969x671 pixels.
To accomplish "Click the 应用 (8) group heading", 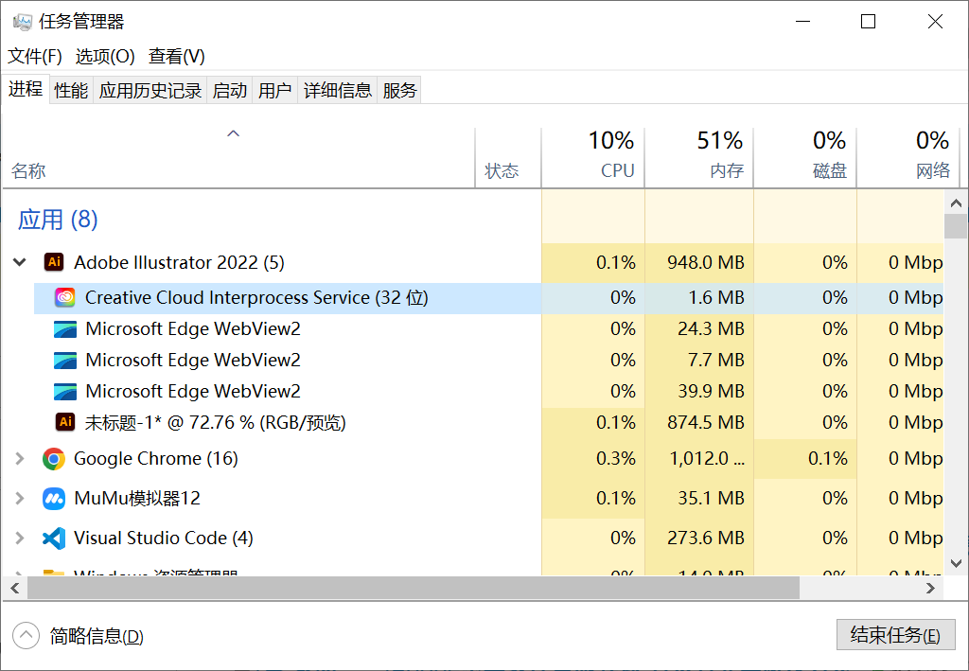I will point(58,220).
